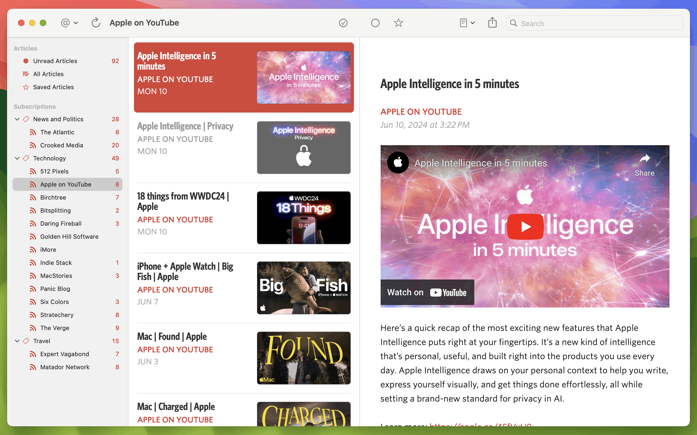Focus the Search field
The width and height of the screenshot is (697, 435).
tap(594, 23)
